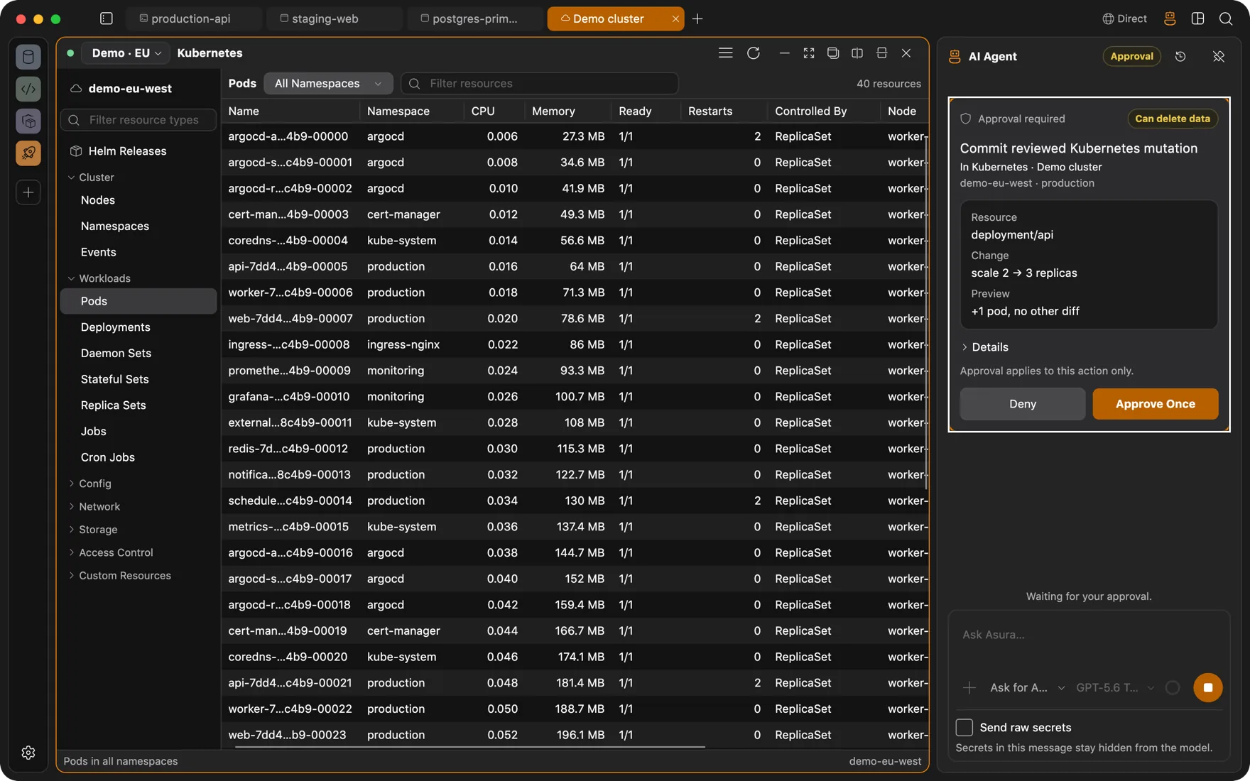Viewport: 1250px width, 781px height.
Task: Enter fullscreen with the expand arrows icon
Action: click(808, 53)
